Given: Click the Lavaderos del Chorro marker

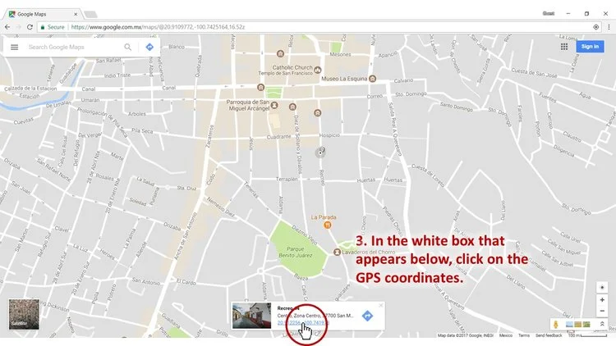Looking at the screenshot, I should pyautogui.click(x=337, y=253).
